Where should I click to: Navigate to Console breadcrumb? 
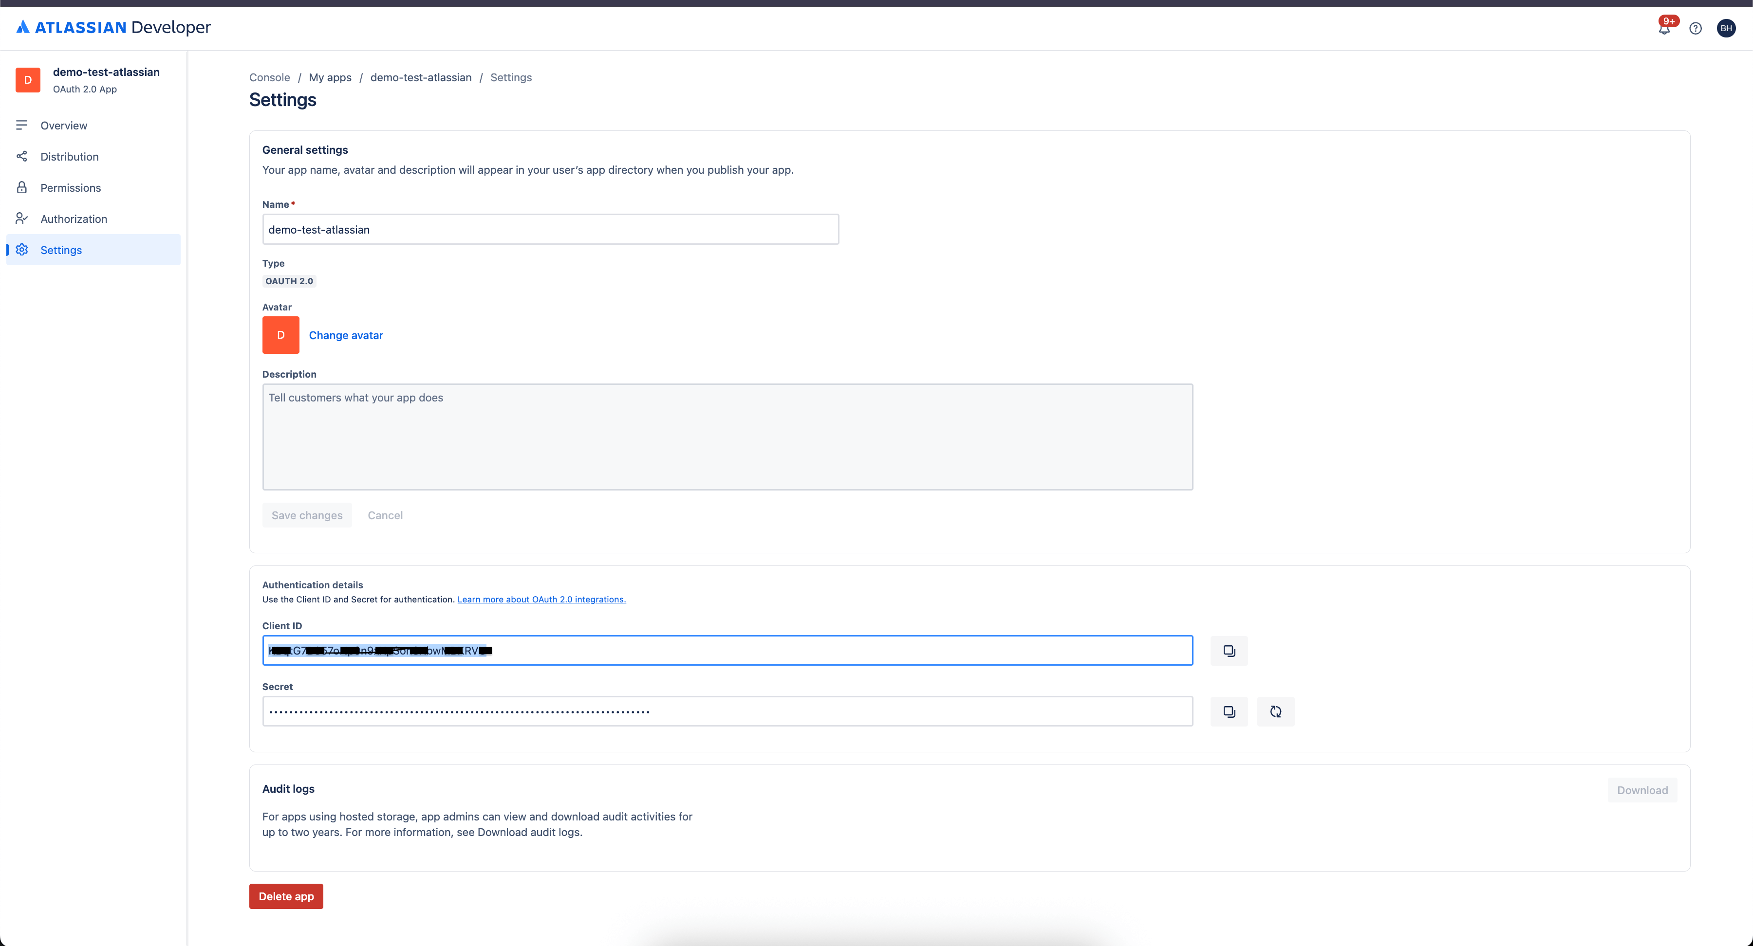[269, 77]
